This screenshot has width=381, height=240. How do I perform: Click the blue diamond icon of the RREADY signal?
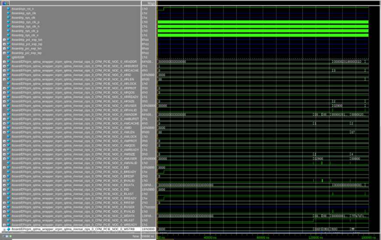click(8, 199)
